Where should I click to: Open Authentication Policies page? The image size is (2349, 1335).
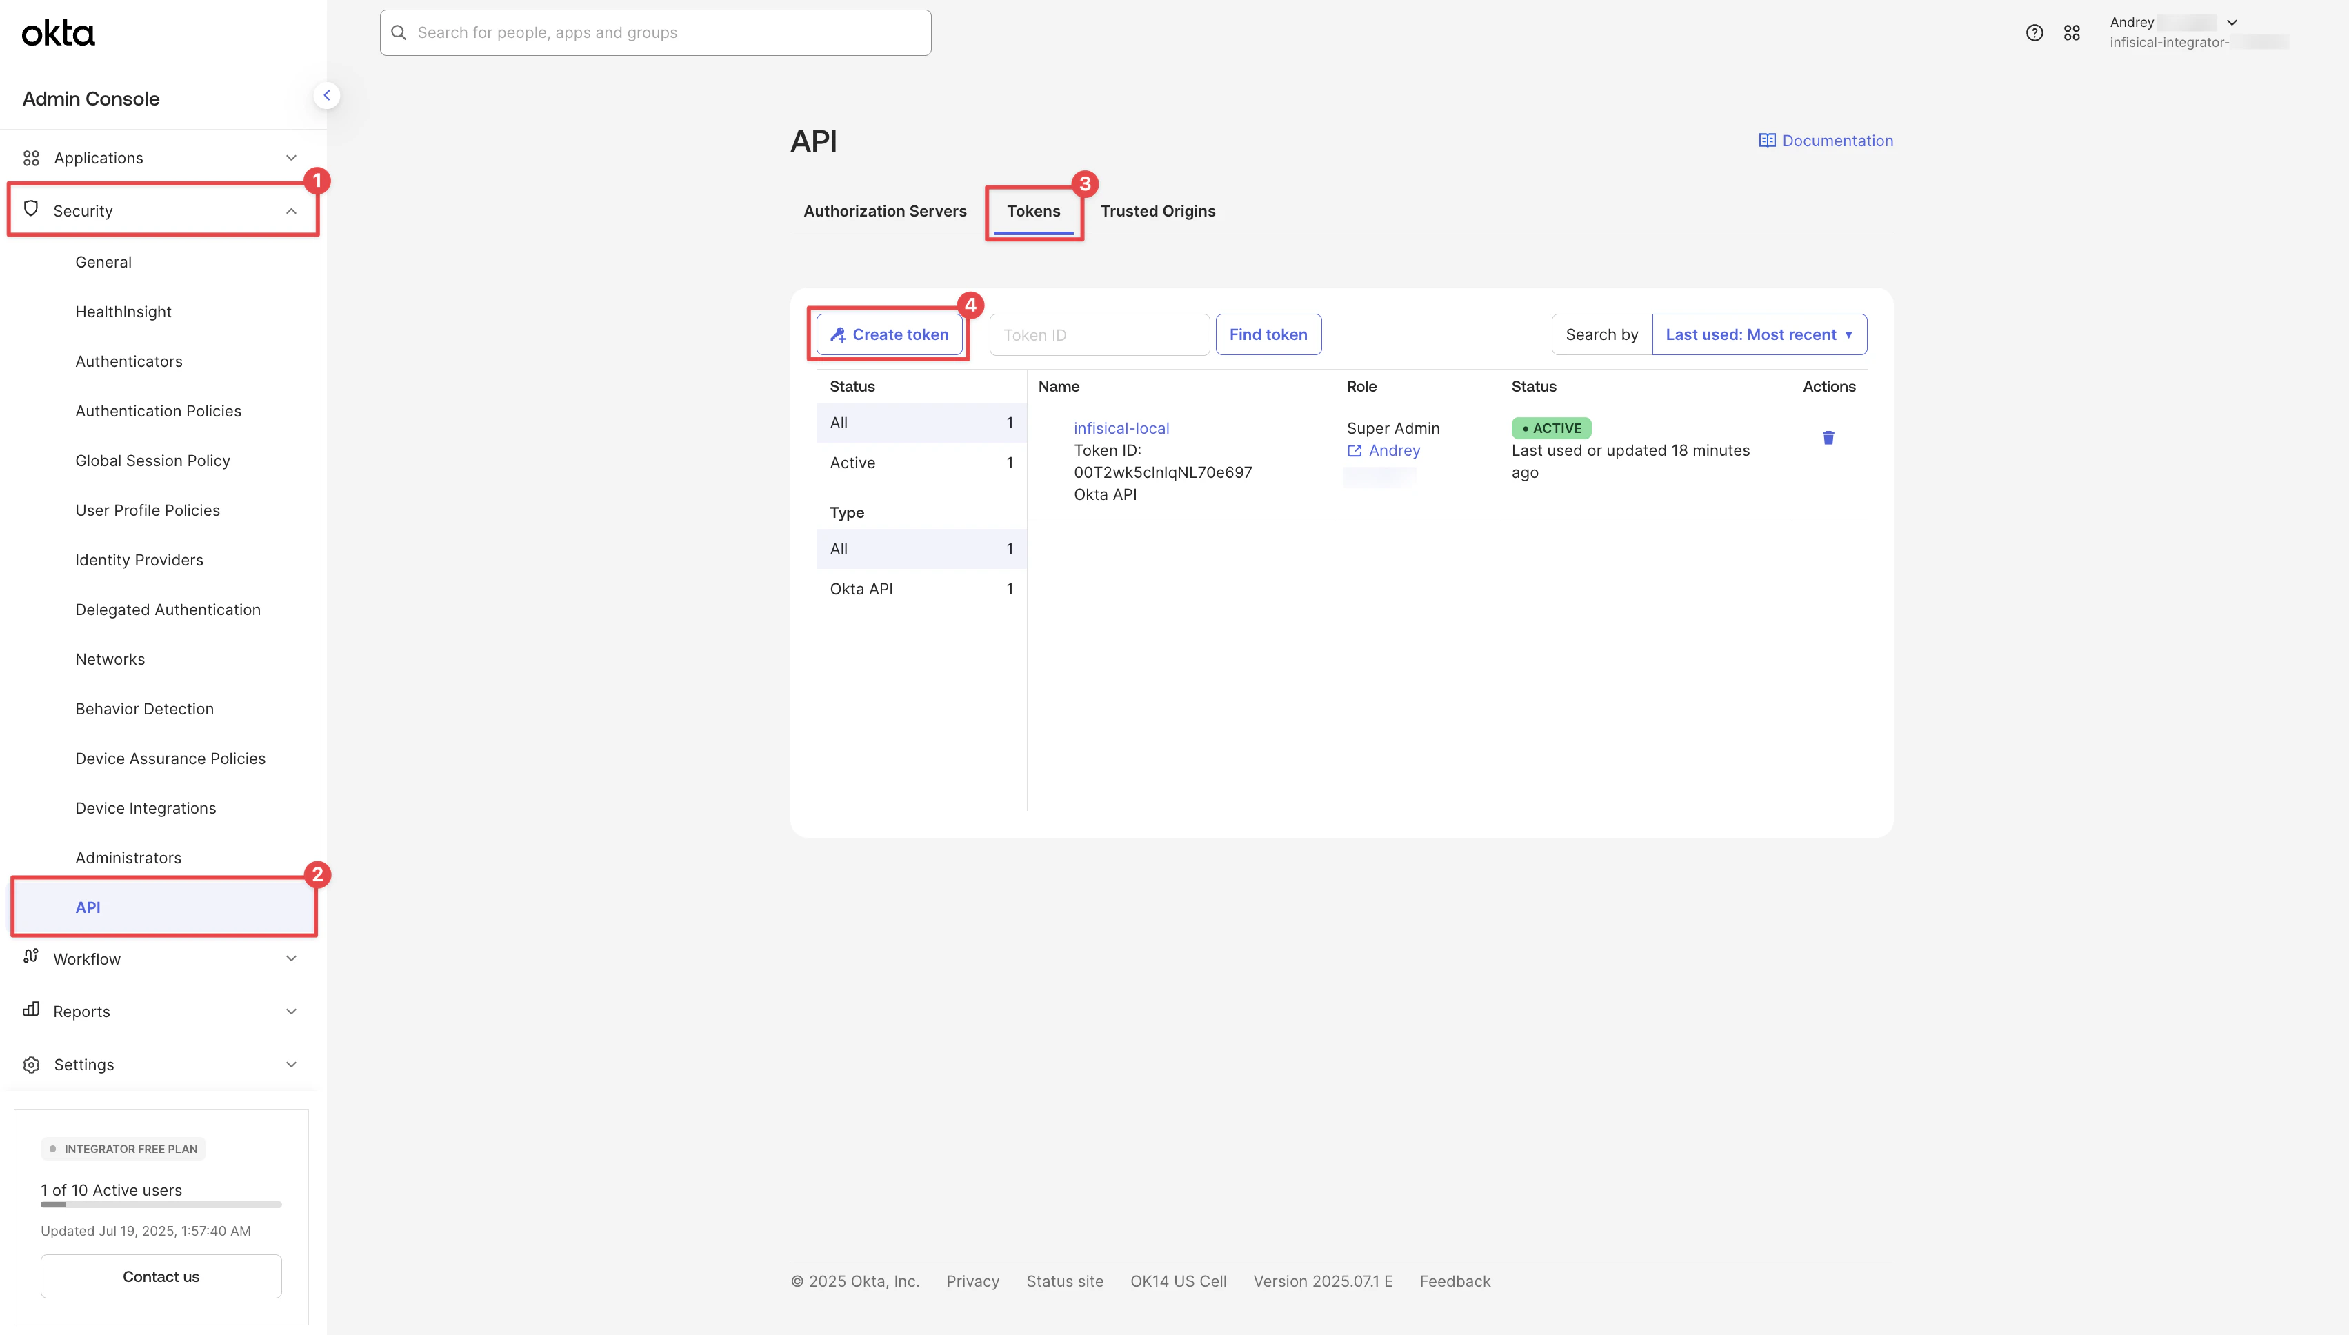coord(159,411)
